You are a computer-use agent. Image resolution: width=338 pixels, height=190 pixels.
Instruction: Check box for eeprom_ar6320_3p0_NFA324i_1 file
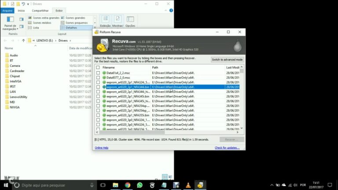98,120
